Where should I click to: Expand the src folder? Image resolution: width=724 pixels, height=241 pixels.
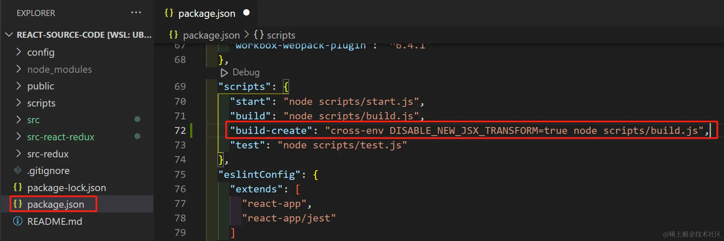pyautogui.click(x=19, y=120)
